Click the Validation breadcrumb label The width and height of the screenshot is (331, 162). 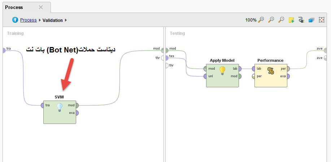click(x=52, y=20)
